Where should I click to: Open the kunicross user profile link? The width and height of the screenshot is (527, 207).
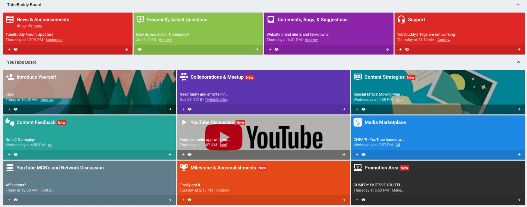coord(54,40)
